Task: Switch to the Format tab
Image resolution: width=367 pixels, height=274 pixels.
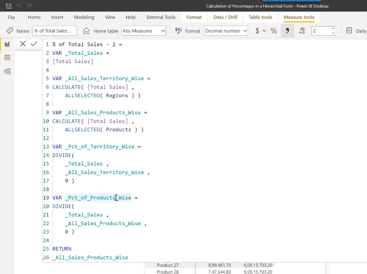Action: point(194,17)
